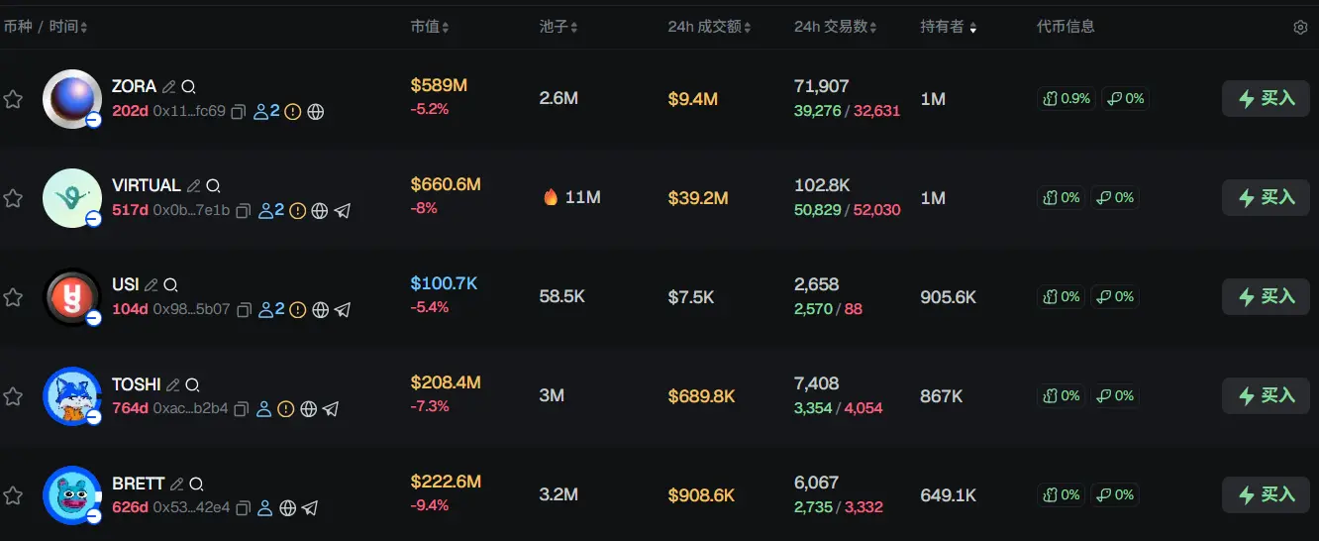The height and width of the screenshot is (541, 1319).
Task: Click the TOSHI token avatar
Action: pyautogui.click(x=72, y=396)
